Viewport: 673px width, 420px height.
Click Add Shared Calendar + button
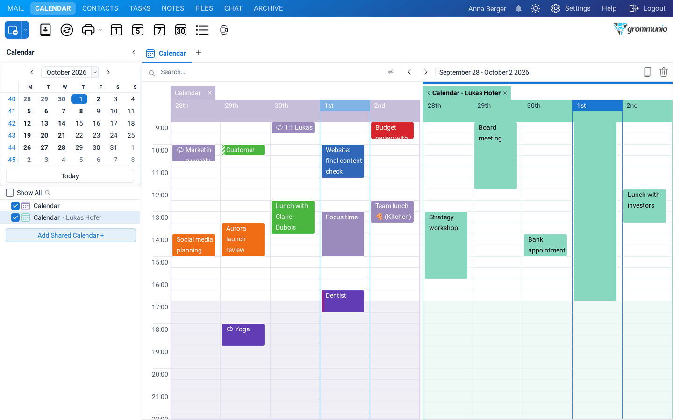(x=71, y=235)
